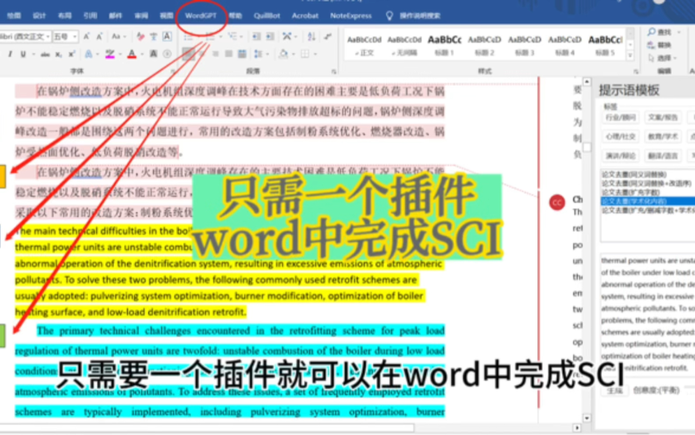Screen dimensions: 695x435
Task: Click the Find magnifier in Editing group
Action: pyautogui.click(x=652, y=32)
